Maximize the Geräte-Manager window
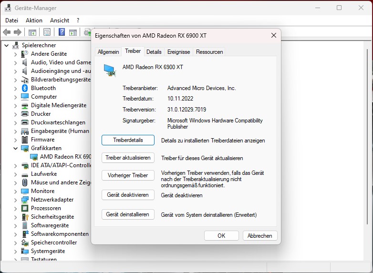The height and width of the screenshot is (273, 373). pyautogui.click(x=339, y=8)
